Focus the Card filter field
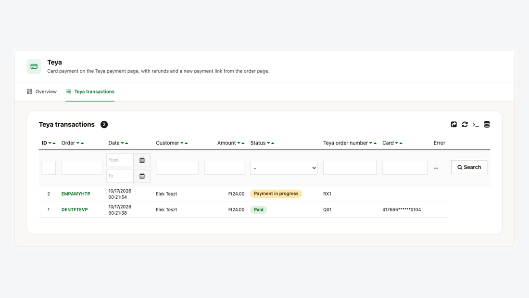The width and height of the screenshot is (529, 298). click(x=405, y=168)
